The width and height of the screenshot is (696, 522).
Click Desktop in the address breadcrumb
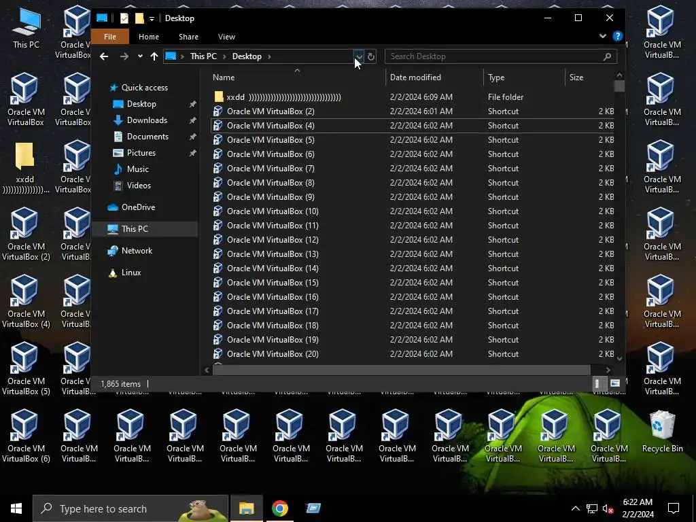click(247, 56)
